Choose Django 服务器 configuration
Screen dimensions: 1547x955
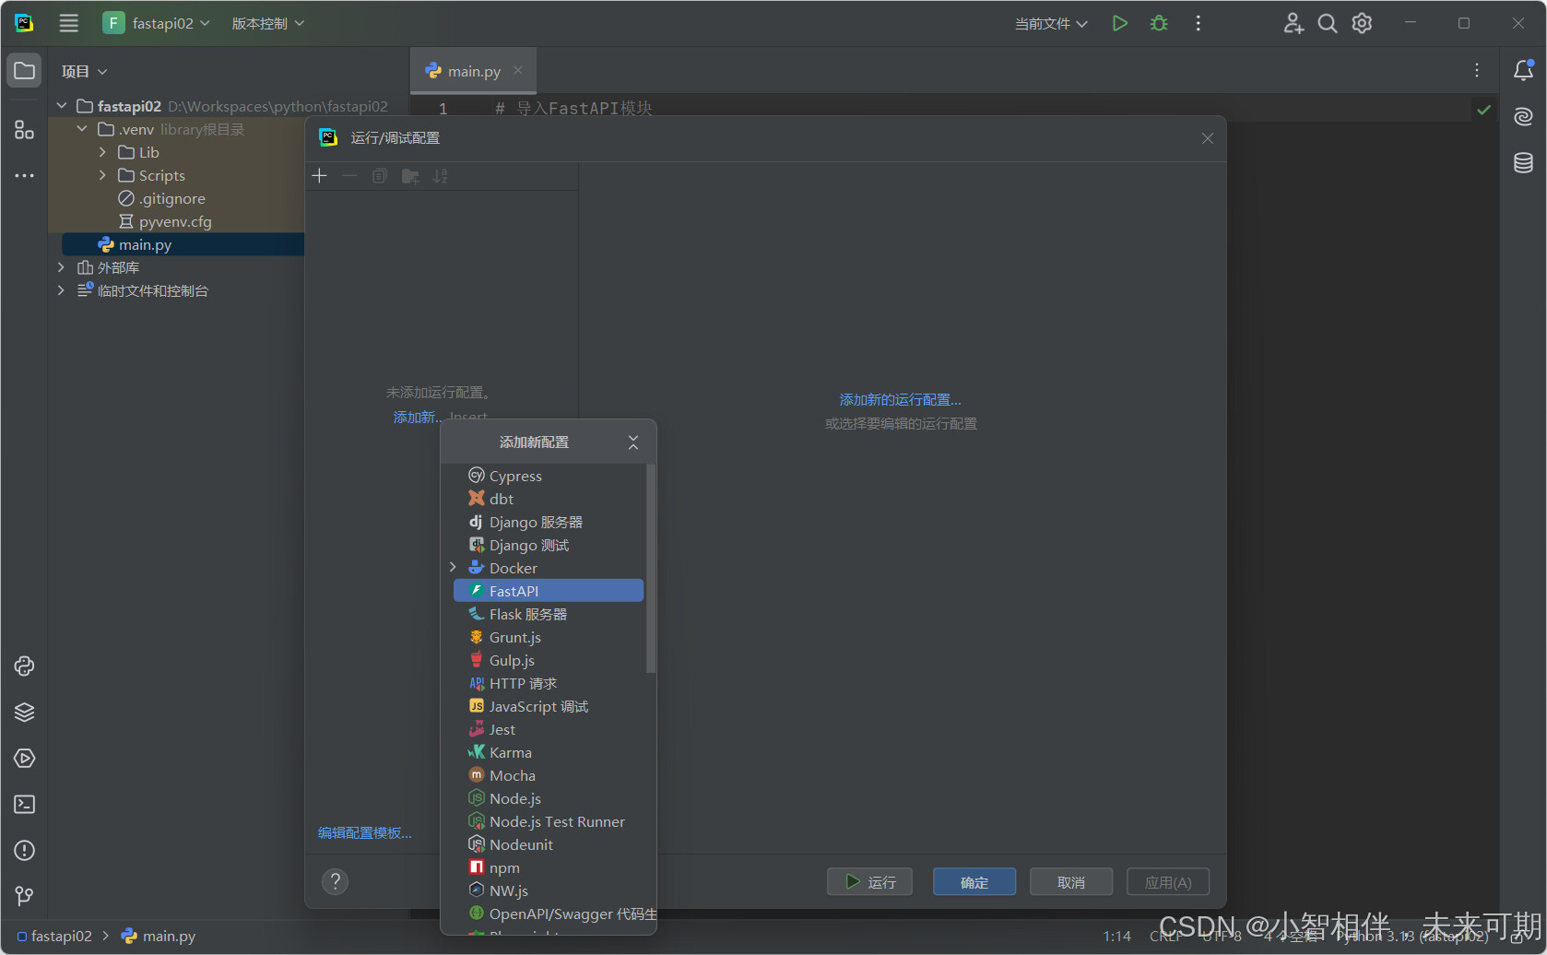pyautogui.click(x=549, y=522)
